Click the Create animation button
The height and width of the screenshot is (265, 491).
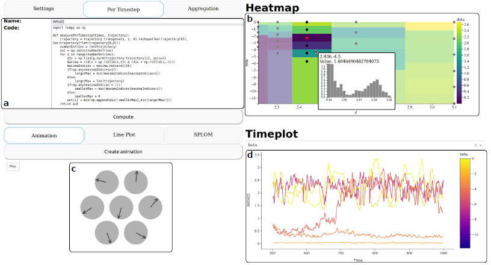pyautogui.click(x=123, y=152)
